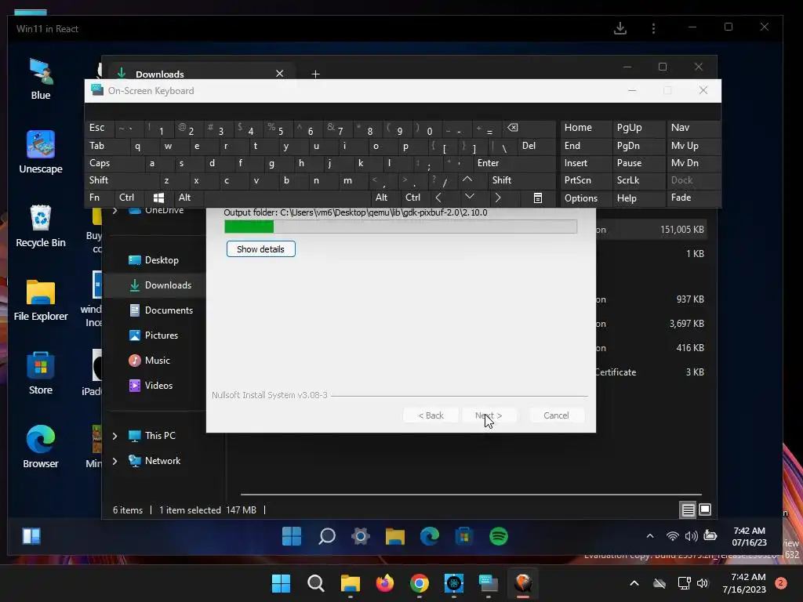
Task: Switch to large icons view in Explorer status bar
Action: [705, 510]
